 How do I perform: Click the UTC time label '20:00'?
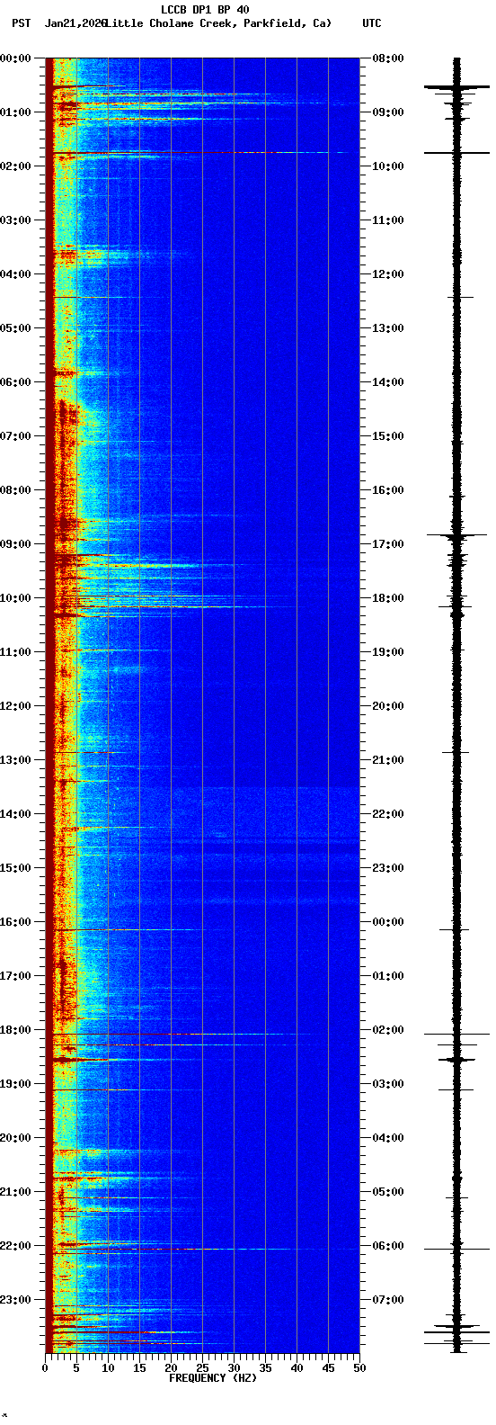(x=387, y=706)
